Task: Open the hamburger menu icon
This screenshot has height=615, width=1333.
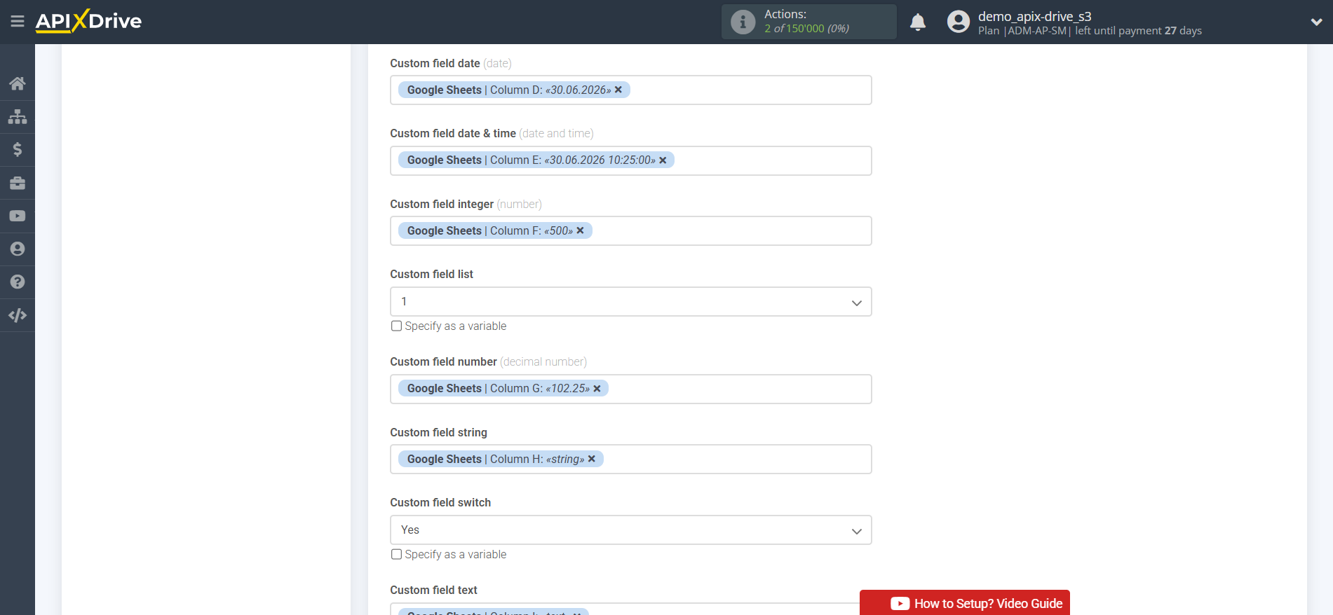Action: coord(18,22)
